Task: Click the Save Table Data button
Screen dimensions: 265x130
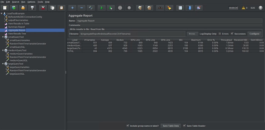Action: (171, 126)
